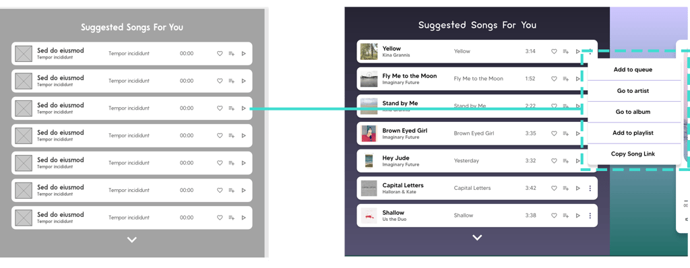The image size is (690, 268).
Task: Select Add to queue menu entry
Action: tap(633, 69)
